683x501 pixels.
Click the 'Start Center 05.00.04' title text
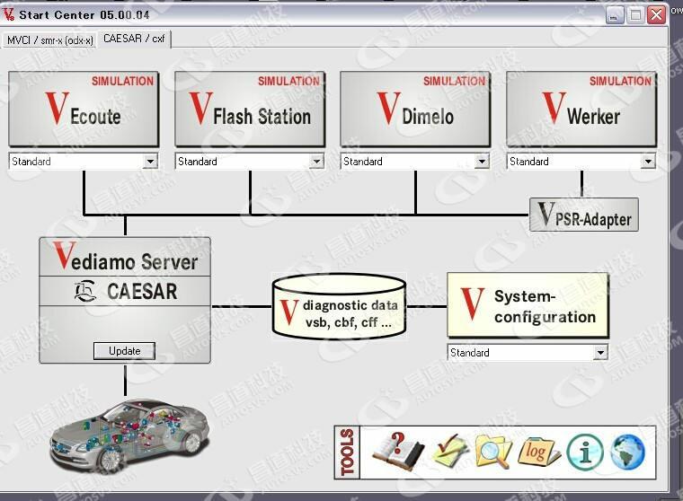[84, 14]
